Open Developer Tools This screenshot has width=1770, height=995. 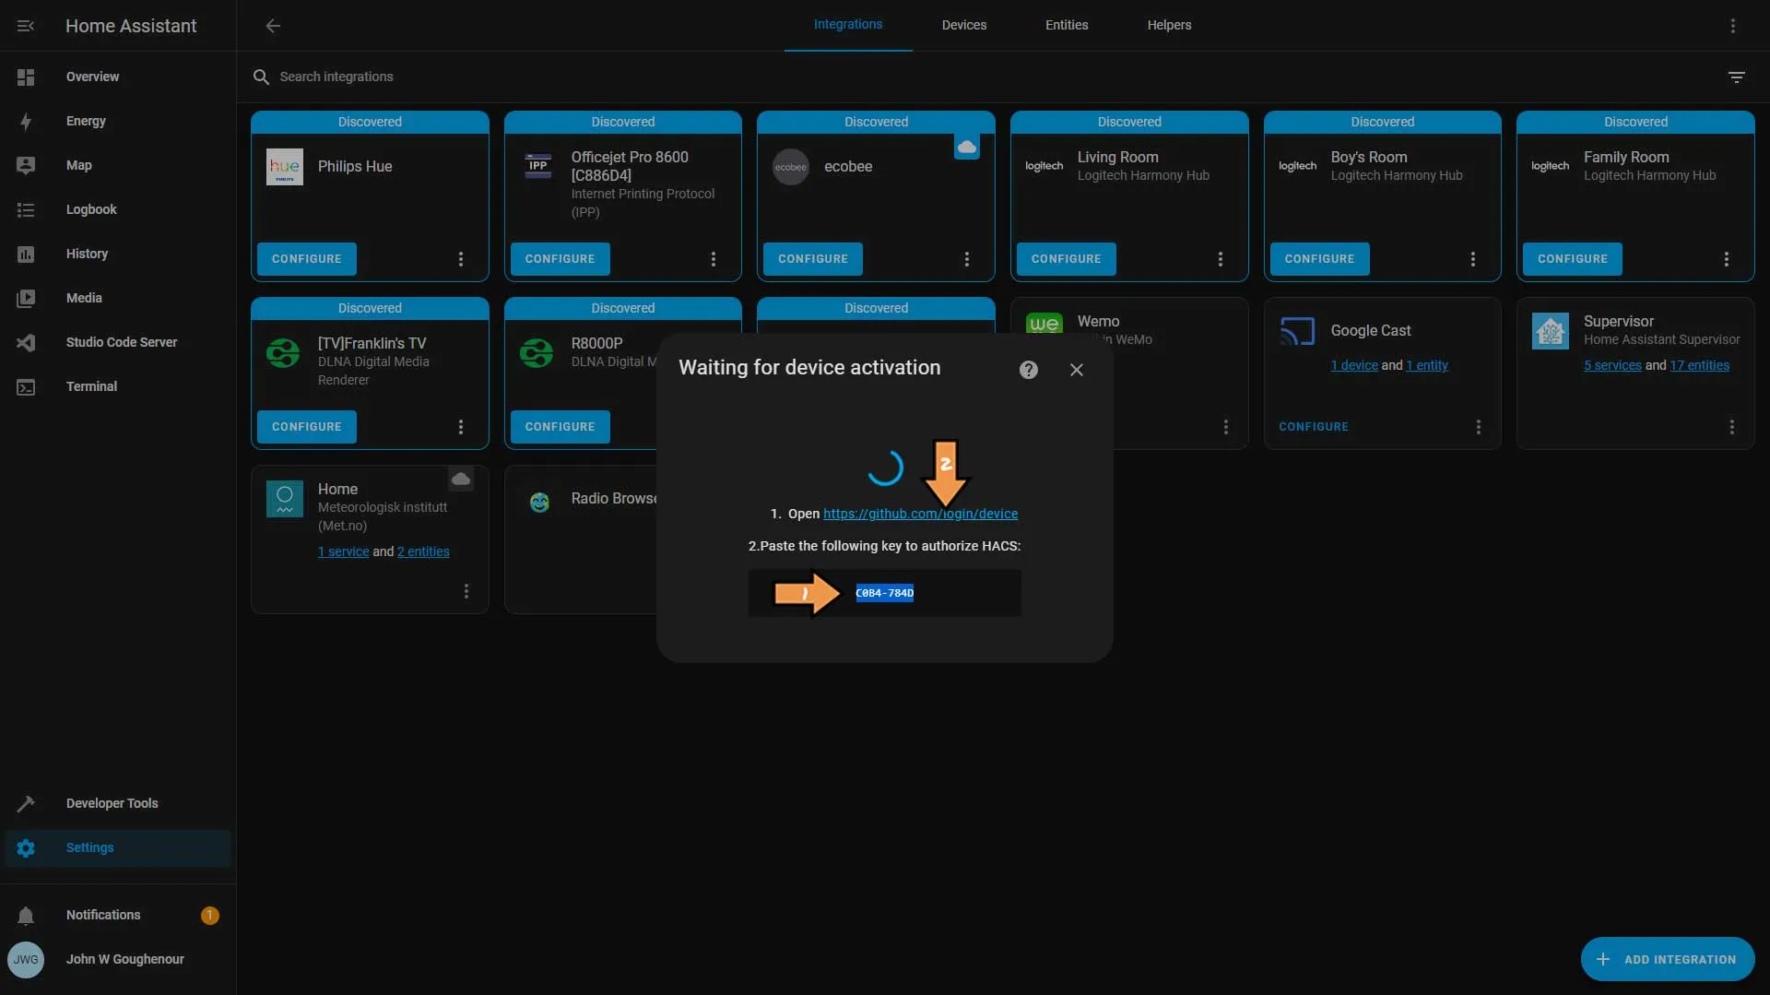[x=118, y=803]
